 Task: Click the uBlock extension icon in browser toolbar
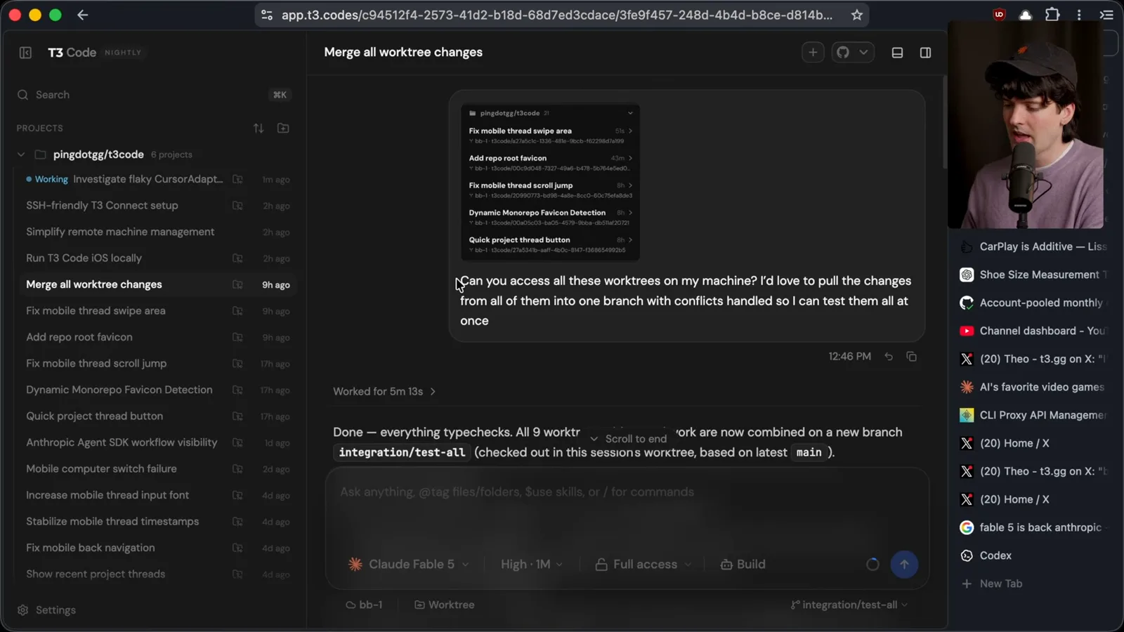(x=999, y=15)
